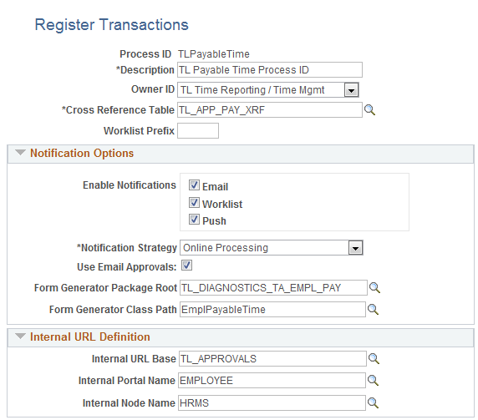
Task: Uncheck the Push notification checkbox
Action: pos(194,220)
